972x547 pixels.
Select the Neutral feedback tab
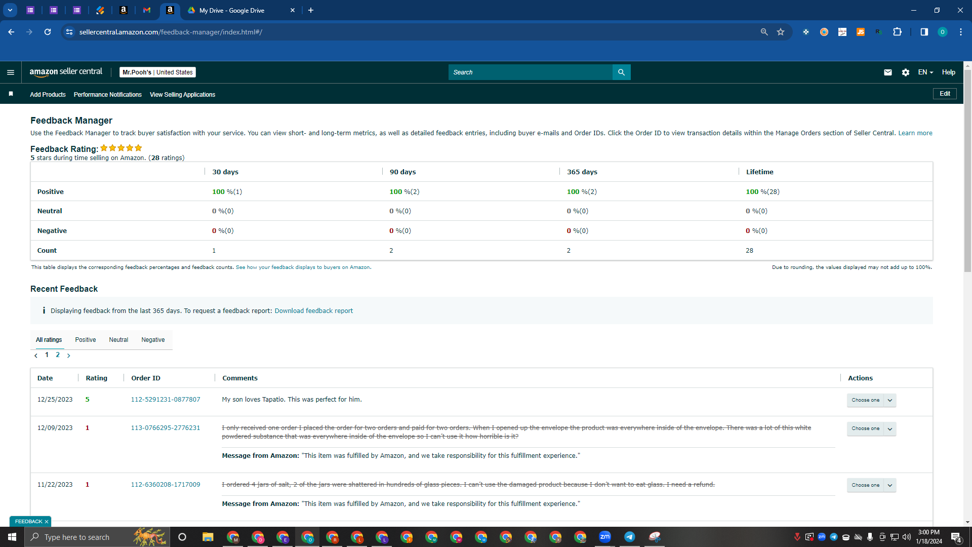pyautogui.click(x=118, y=340)
